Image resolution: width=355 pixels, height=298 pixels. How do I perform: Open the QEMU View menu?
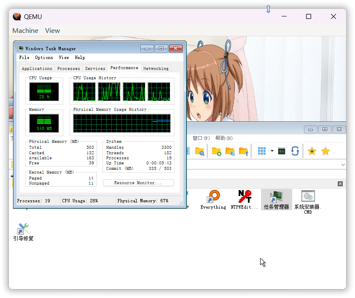click(x=52, y=30)
